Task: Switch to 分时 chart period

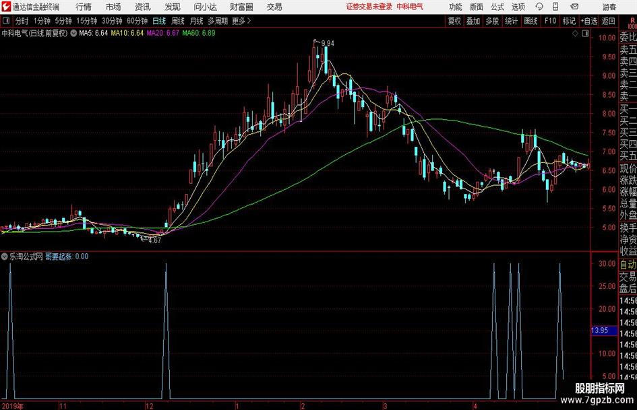Action: pyautogui.click(x=22, y=21)
